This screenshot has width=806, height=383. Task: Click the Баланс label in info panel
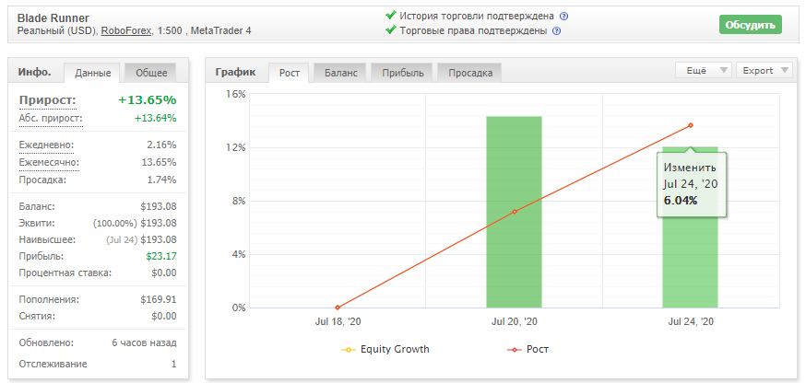click(37, 207)
